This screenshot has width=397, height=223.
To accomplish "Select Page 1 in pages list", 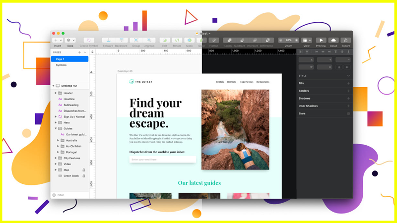I will (x=69, y=59).
